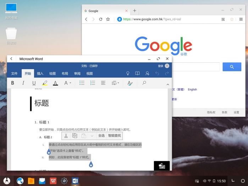The height and width of the screenshot is (186, 248).
Task: Go back in the browser
Action: click(x=86, y=19)
